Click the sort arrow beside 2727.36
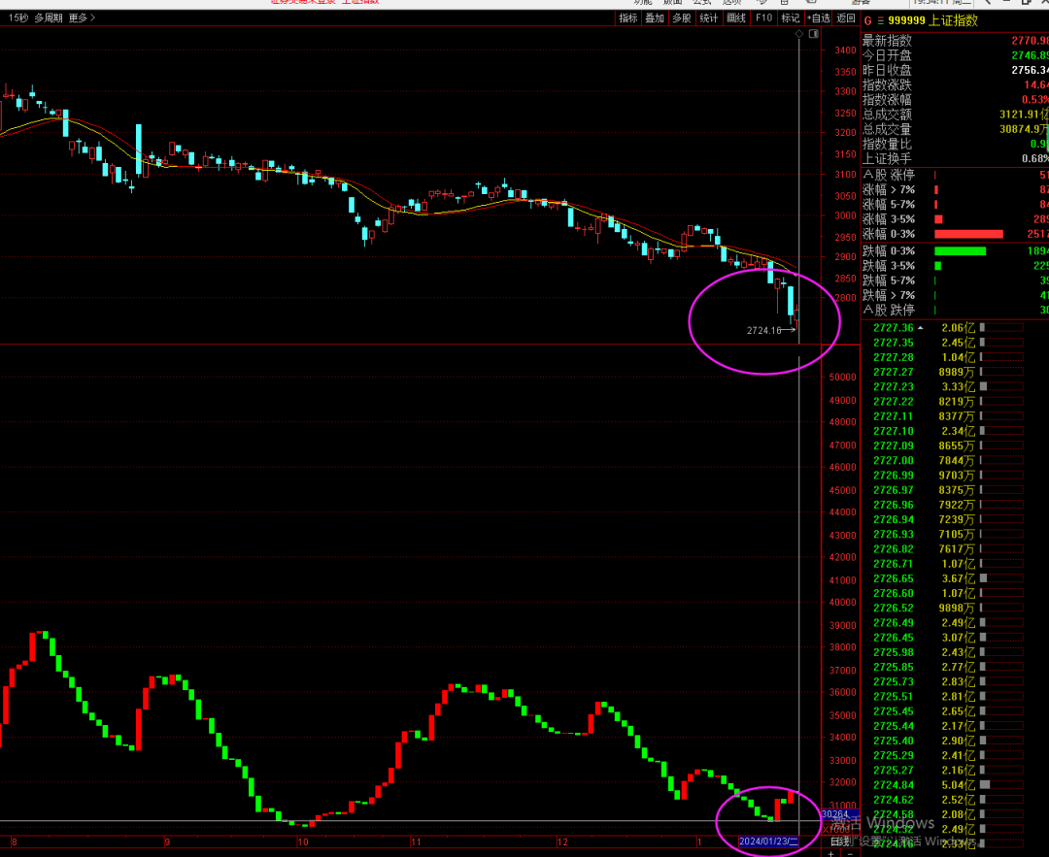The width and height of the screenshot is (1049, 857). click(x=921, y=327)
